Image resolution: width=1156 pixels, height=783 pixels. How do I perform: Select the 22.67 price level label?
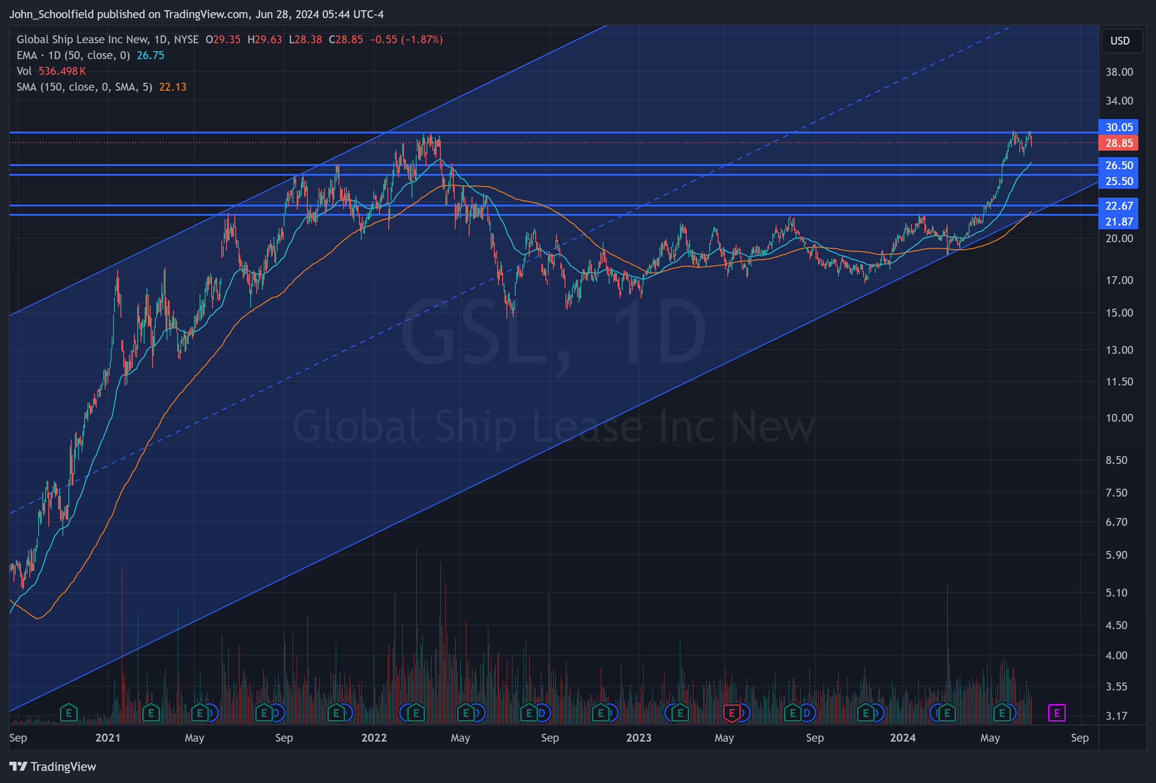(x=1119, y=206)
